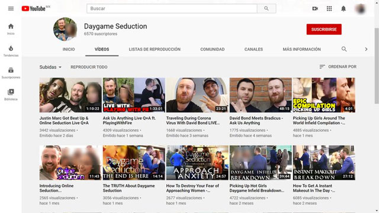379x213 pixels.
Task: Switch to the Comunidad tab
Action: point(213,49)
